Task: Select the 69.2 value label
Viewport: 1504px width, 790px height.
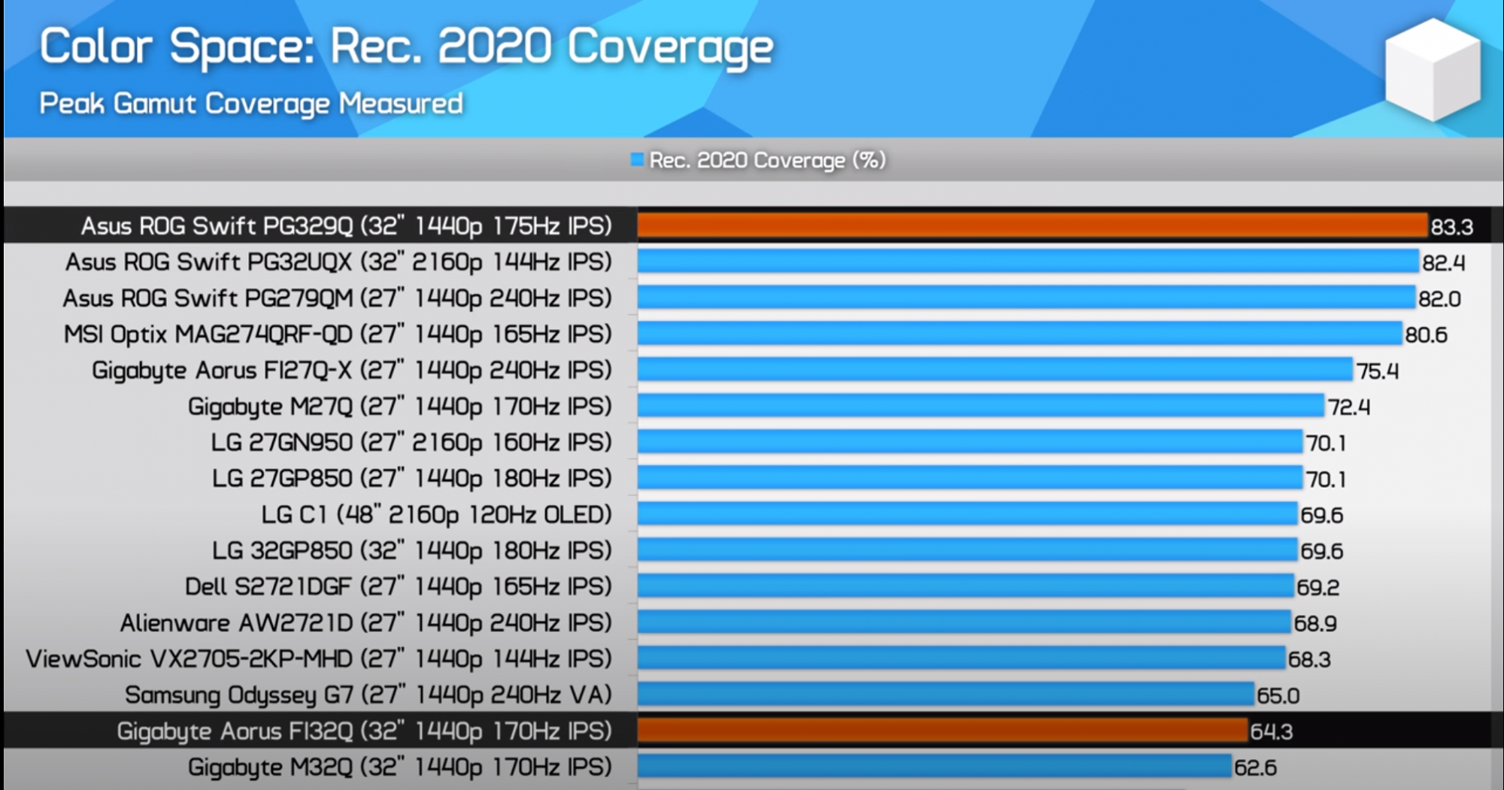Action: (1318, 588)
